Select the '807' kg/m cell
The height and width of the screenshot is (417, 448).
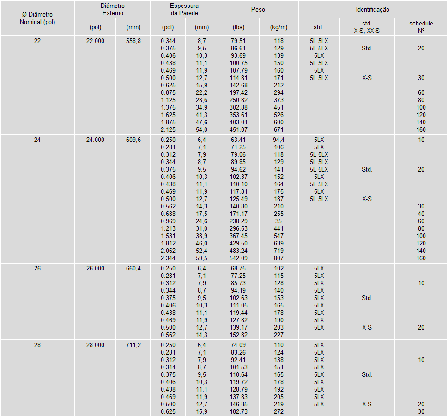[x=278, y=258]
